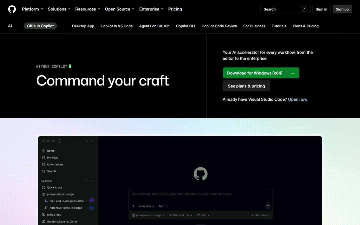The width and height of the screenshot is (360, 225).
Task: Open the Copilot Code Review tab
Action: 219,26
